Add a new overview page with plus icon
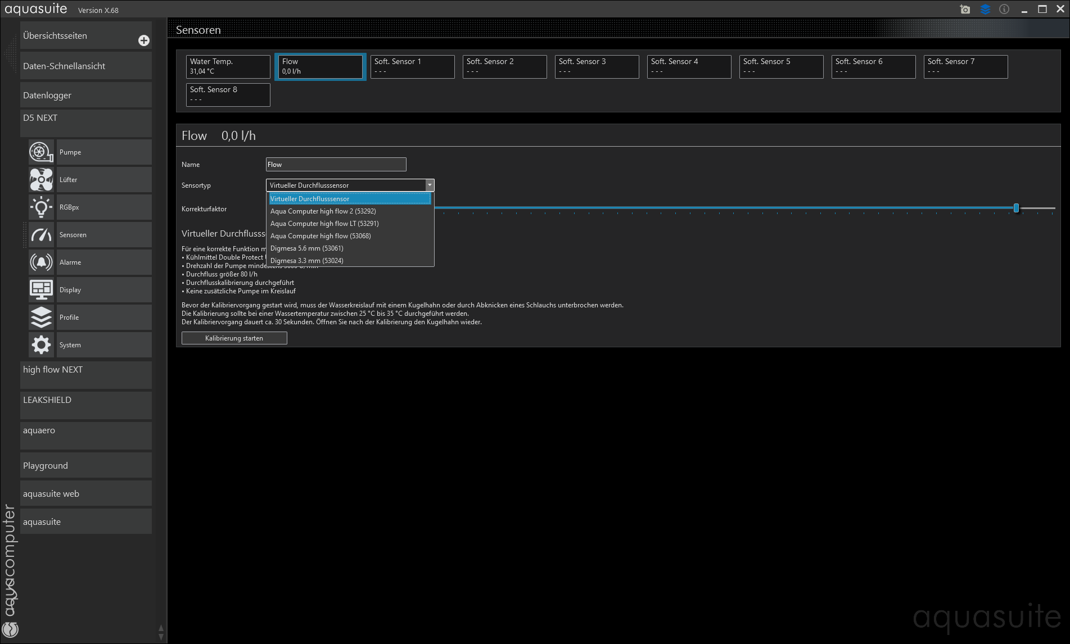1070x644 pixels. click(x=144, y=40)
